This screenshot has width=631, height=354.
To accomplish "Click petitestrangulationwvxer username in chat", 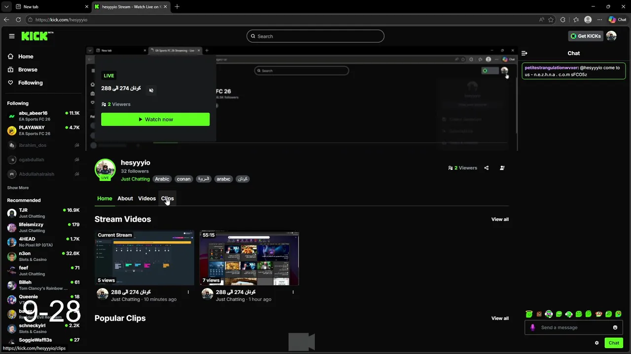I will [x=551, y=68].
